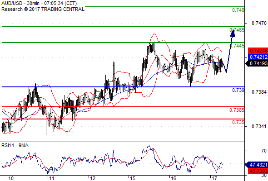Click the Trading Central research copyright text
This screenshot has height=181, width=268.
43,9
